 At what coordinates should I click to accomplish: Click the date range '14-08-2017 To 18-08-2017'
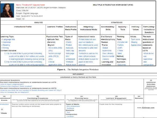click(32, 16)
